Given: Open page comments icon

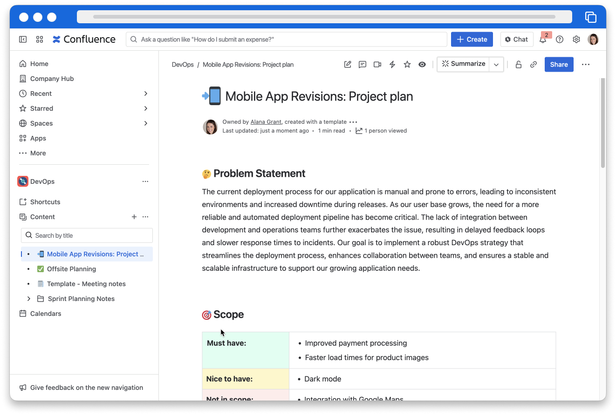Looking at the screenshot, I should point(363,65).
